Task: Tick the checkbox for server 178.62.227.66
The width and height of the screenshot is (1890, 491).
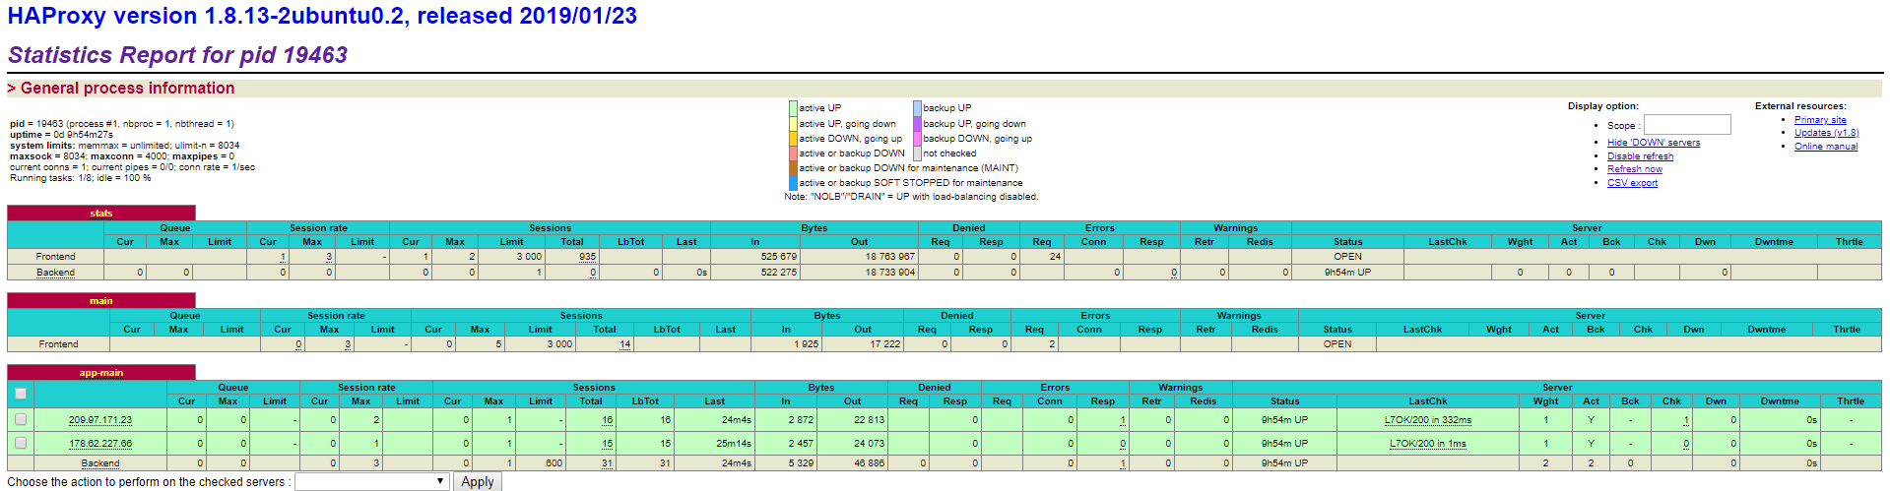Action: click(21, 443)
